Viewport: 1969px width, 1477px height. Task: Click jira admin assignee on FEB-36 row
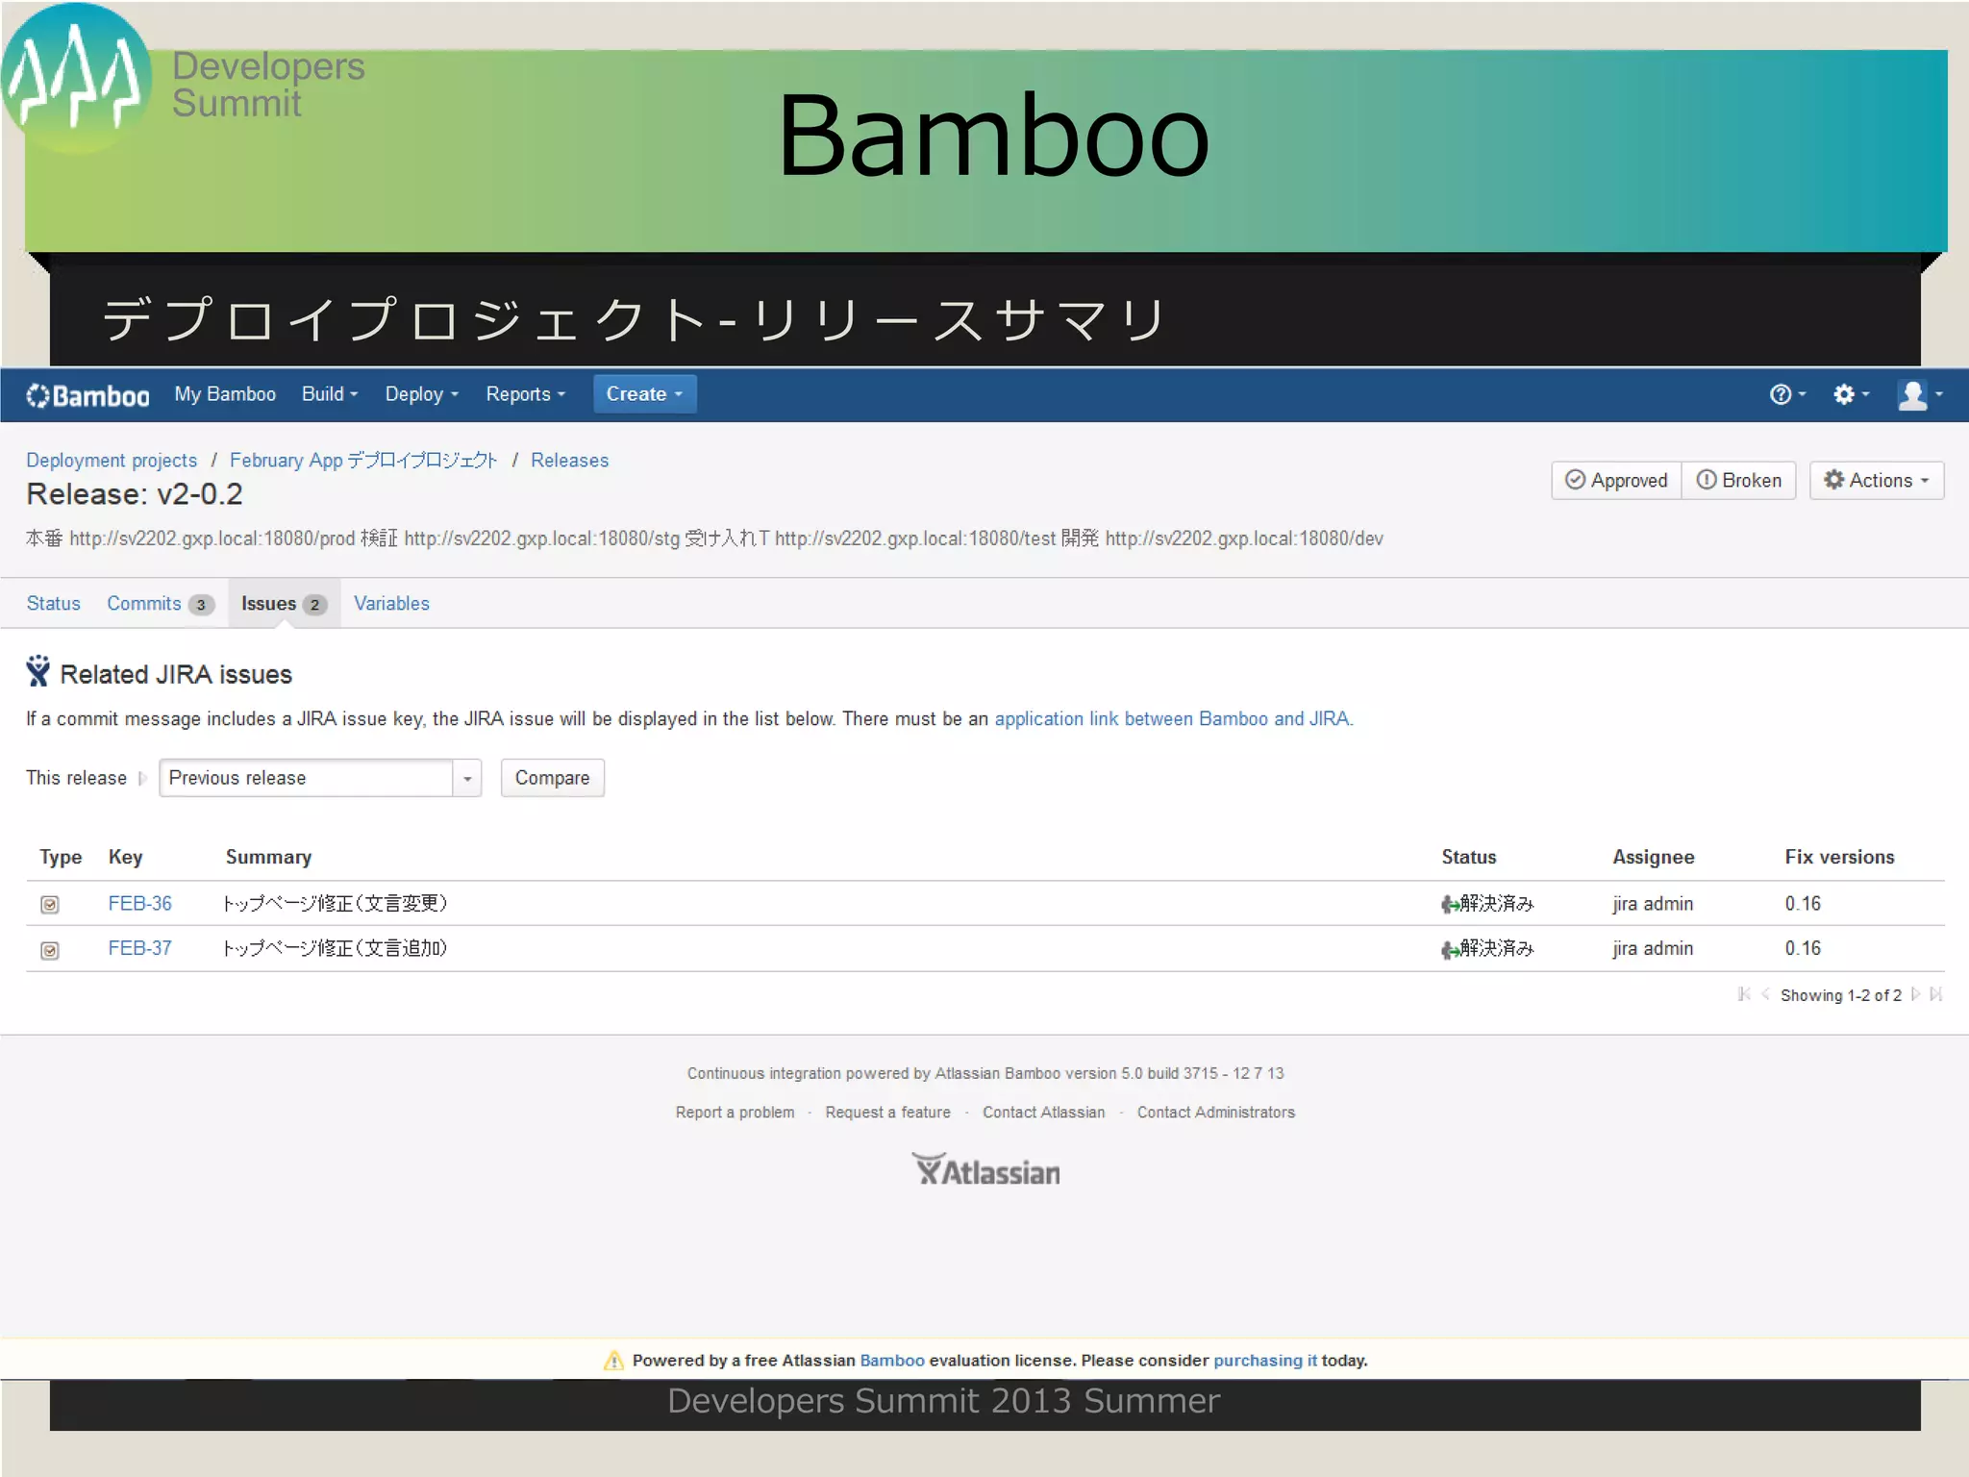coord(1653,903)
